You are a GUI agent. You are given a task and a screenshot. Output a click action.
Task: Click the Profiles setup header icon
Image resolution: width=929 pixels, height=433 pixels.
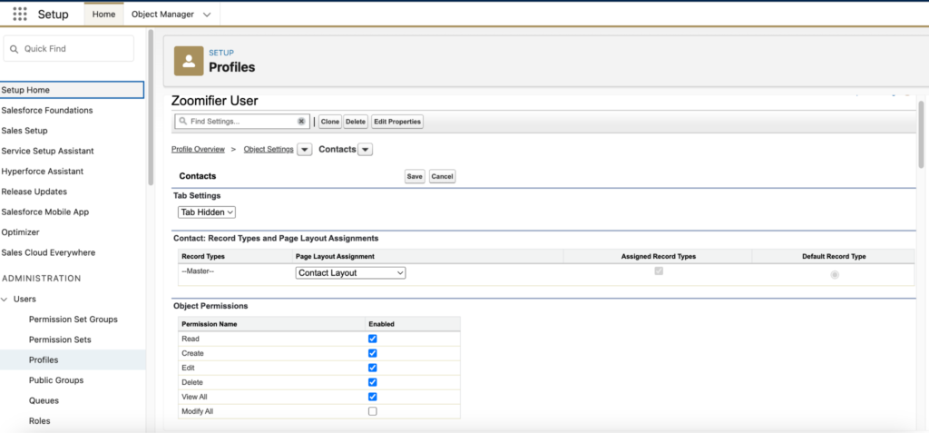pos(189,61)
